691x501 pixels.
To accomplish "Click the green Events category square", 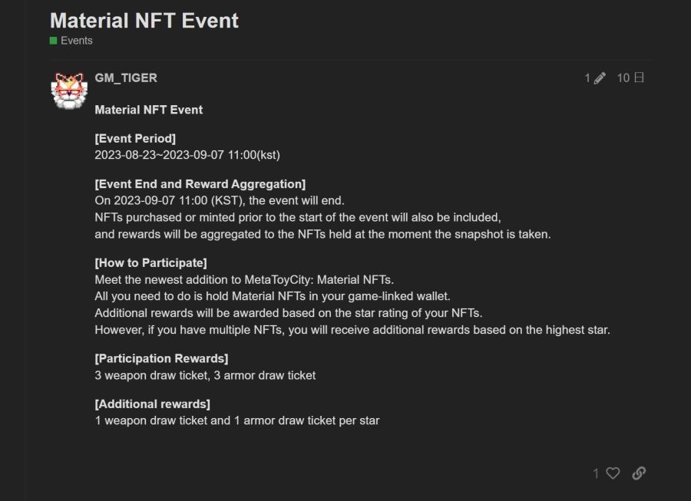I will 53,41.
